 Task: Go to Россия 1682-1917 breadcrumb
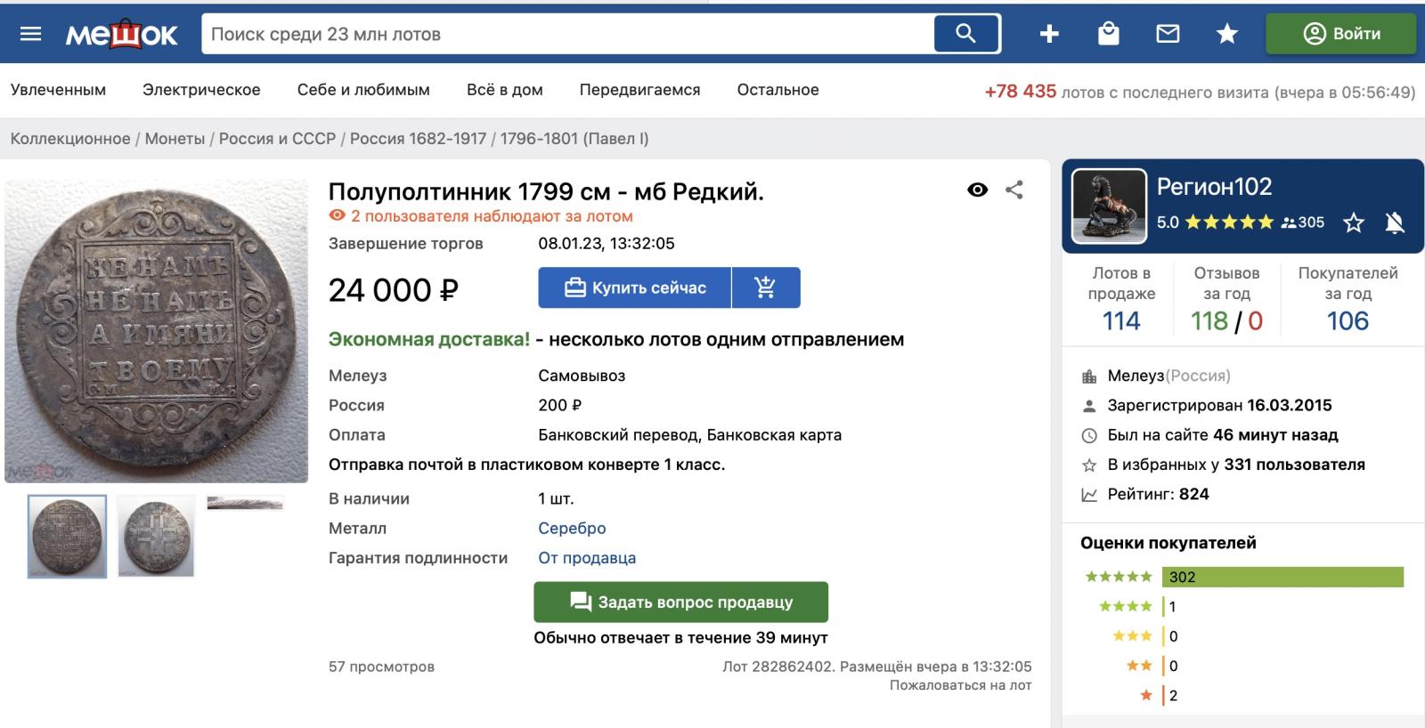418,139
